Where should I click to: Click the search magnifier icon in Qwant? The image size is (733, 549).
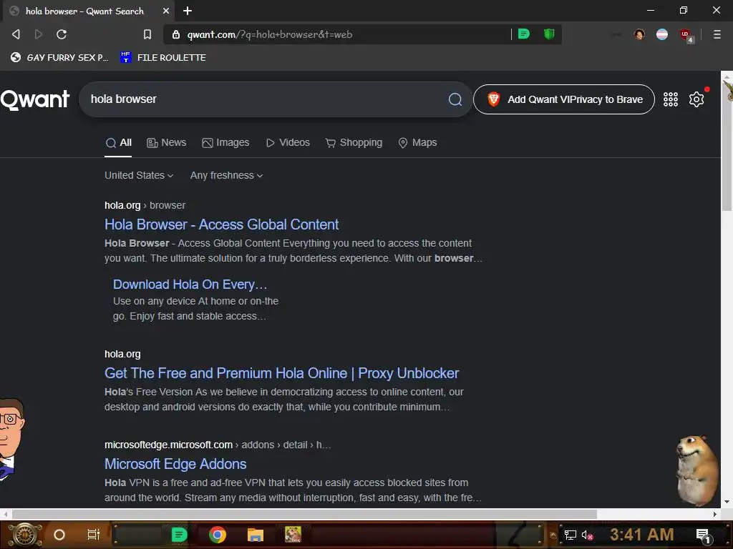point(455,99)
